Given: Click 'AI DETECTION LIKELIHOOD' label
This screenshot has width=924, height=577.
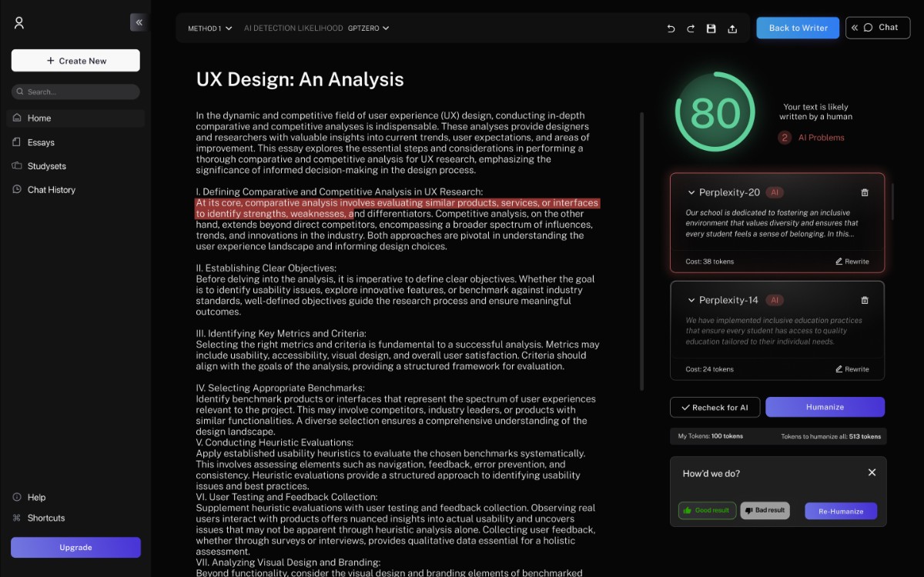Looking at the screenshot, I should (293, 28).
